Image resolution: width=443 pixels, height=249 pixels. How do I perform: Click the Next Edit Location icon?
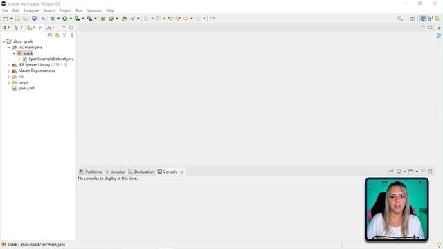coord(178,19)
